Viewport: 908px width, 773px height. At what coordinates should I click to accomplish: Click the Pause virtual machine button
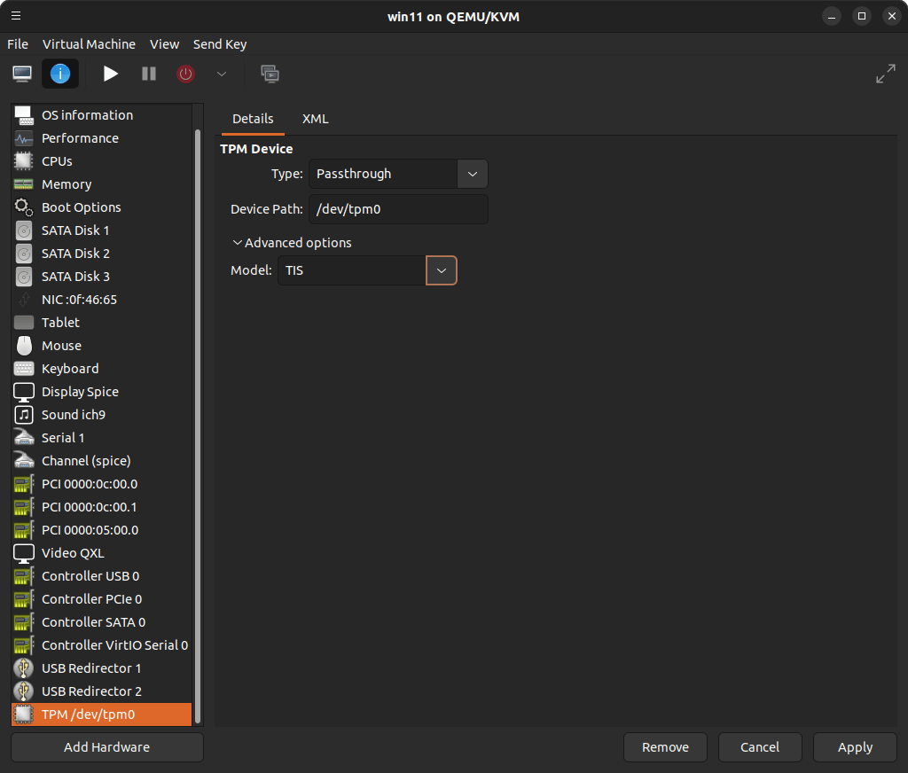point(149,74)
